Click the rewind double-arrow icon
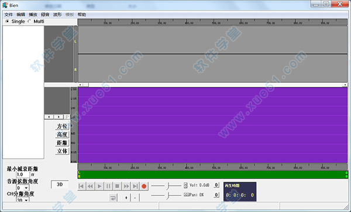Viewport: 351px width, 212px height. click(x=91, y=186)
